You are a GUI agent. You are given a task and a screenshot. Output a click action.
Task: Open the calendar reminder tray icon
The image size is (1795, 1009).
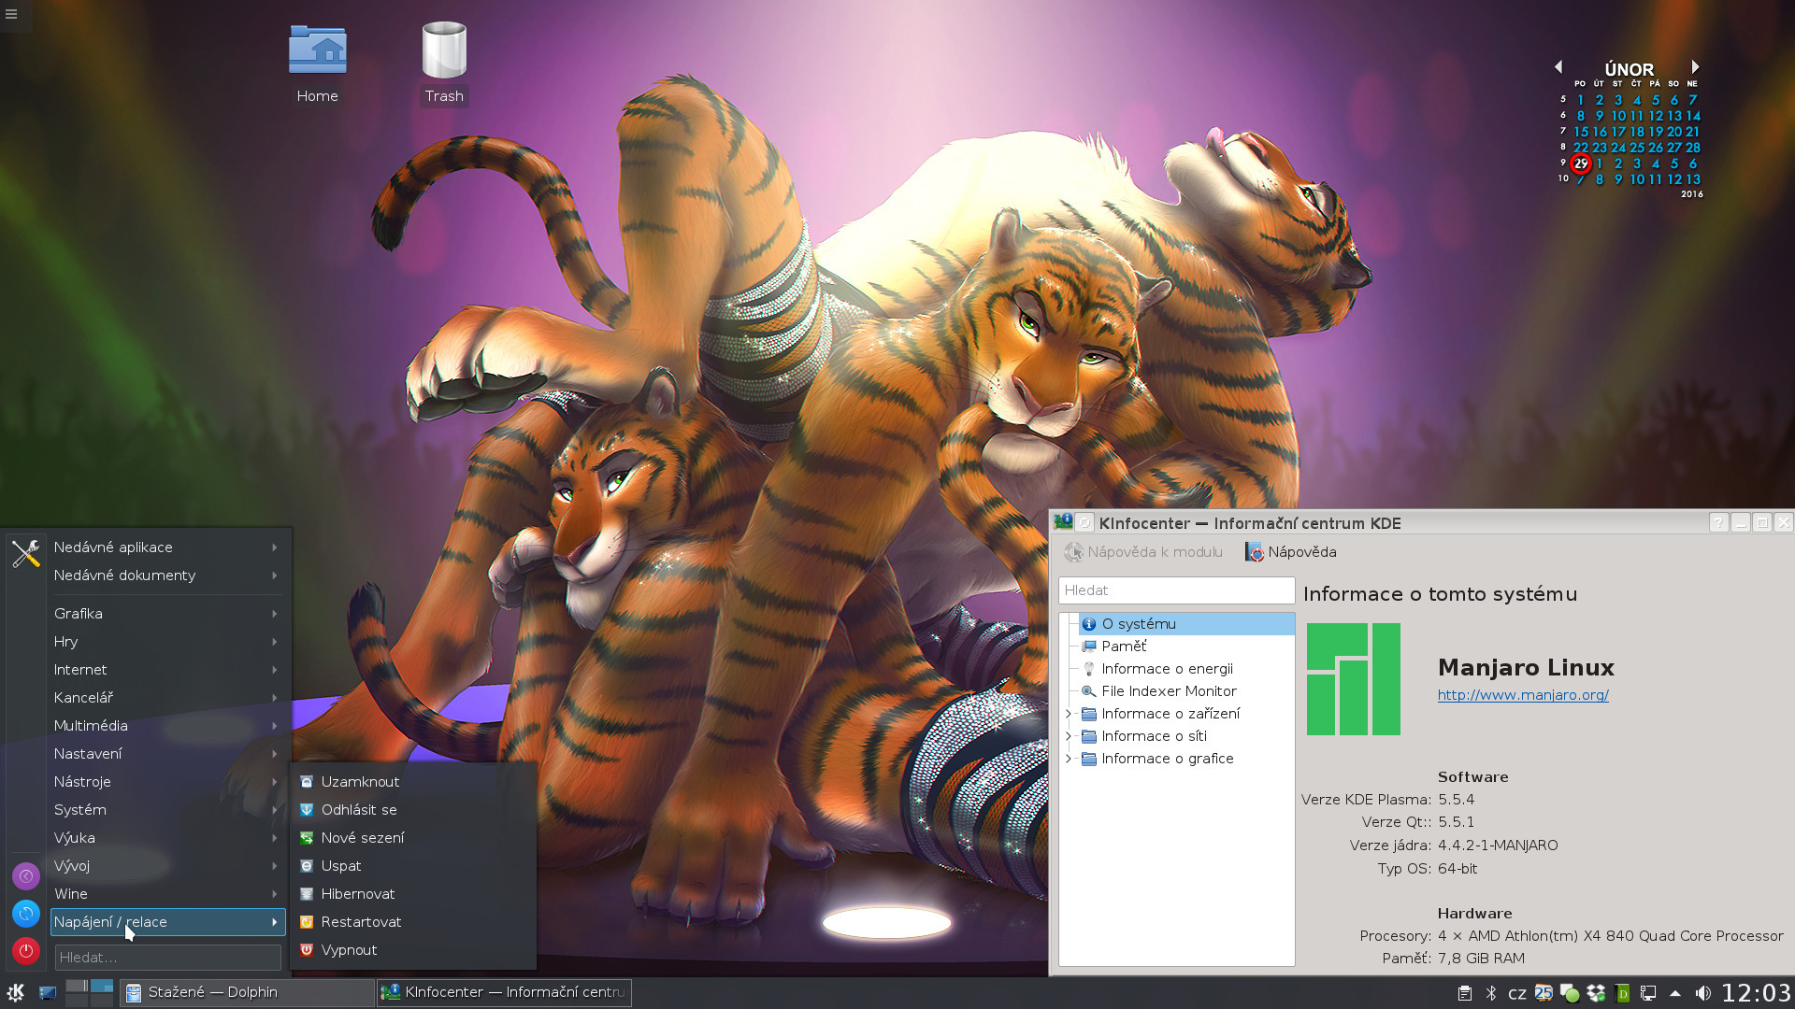[x=1544, y=993]
